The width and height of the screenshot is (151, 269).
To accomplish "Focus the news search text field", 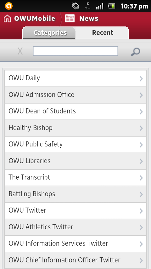I will click(75, 51).
